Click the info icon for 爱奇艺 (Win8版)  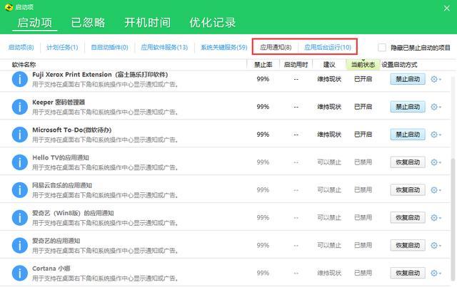(x=19, y=217)
